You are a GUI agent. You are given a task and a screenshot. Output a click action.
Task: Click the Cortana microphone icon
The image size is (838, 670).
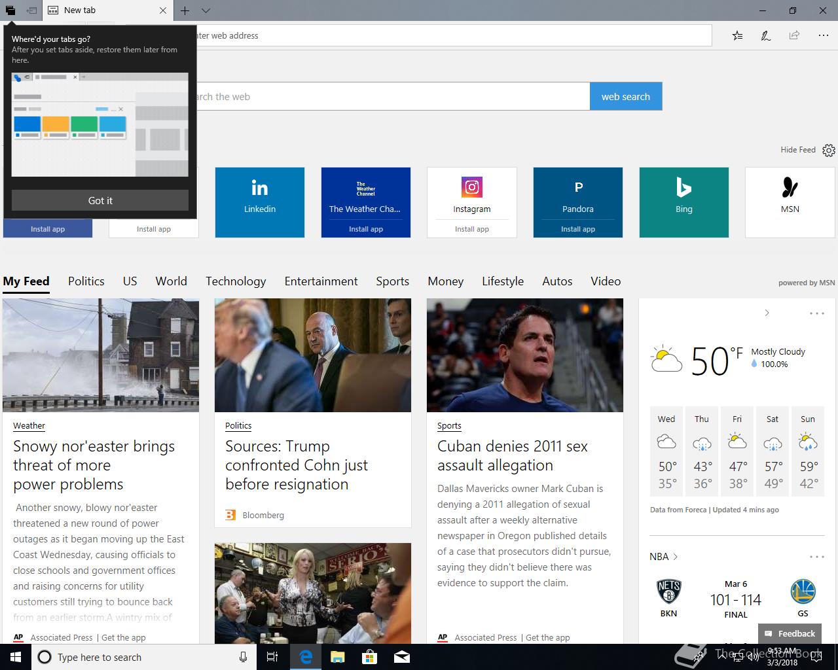coord(243,657)
